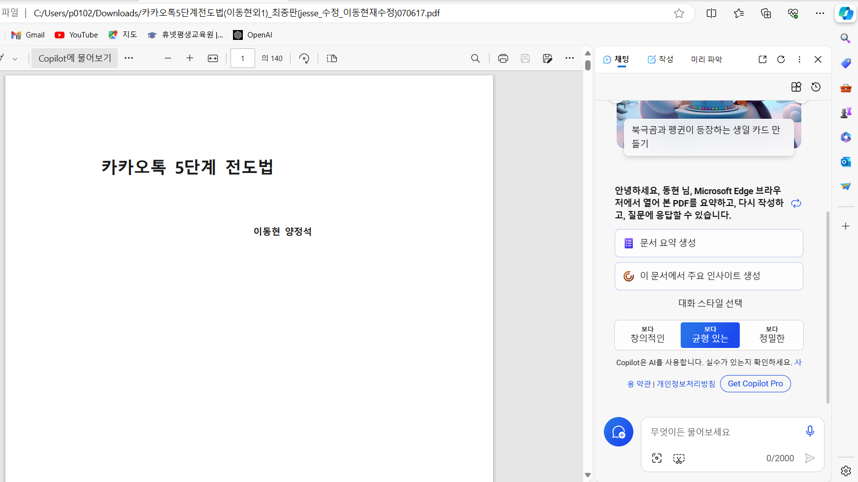858x482 pixels.
Task: Zoom out the PDF with minus
Action: click(x=168, y=58)
